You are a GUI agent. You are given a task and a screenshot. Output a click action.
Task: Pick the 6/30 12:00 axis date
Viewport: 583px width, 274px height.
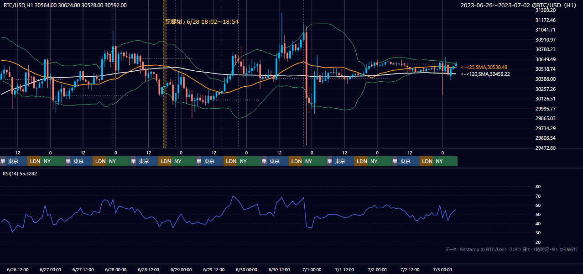tap(279, 270)
